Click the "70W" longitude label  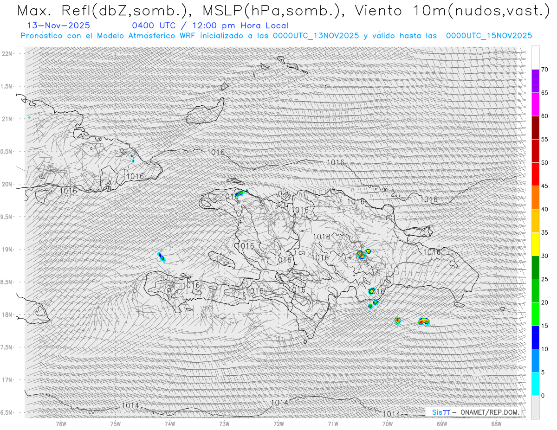coord(387,424)
